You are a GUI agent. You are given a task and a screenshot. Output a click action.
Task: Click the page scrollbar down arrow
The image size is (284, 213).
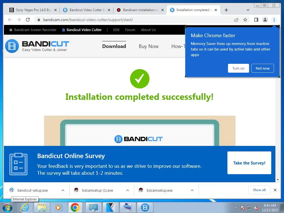(278, 180)
